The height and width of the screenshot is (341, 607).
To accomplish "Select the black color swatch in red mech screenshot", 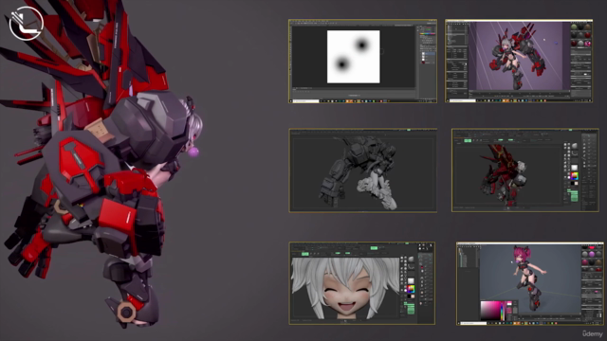I will point(572,183).
